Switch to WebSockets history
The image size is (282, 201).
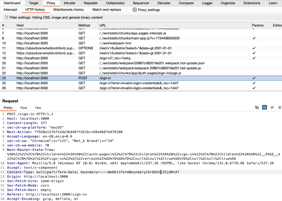pyautogui.click(x=68, y=9)
